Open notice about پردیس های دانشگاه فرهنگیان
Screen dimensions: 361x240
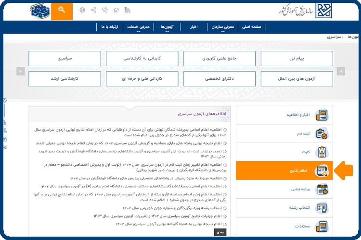pos(148,178)
